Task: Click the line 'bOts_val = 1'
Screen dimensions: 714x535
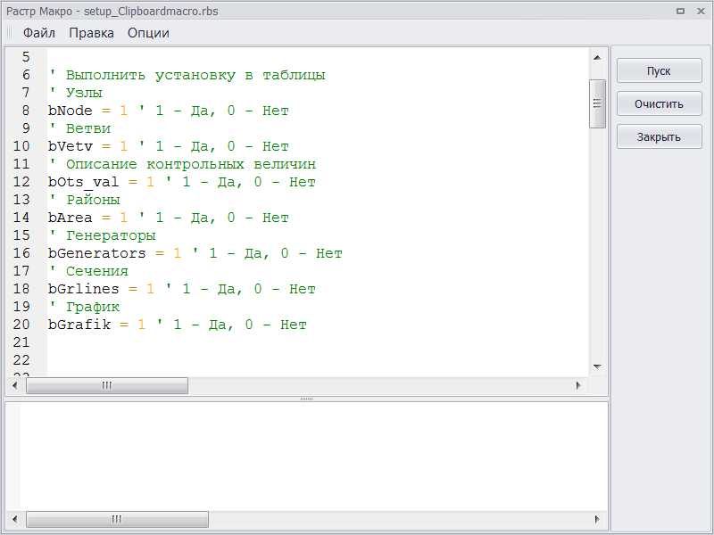Action: tap(182, 182)
